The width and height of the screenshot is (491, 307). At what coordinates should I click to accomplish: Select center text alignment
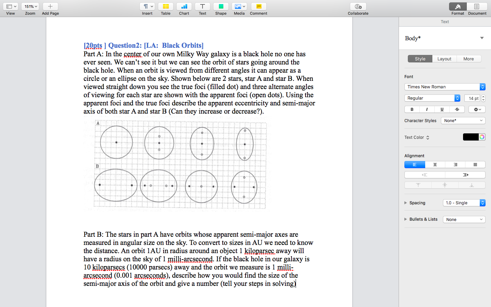435,165
